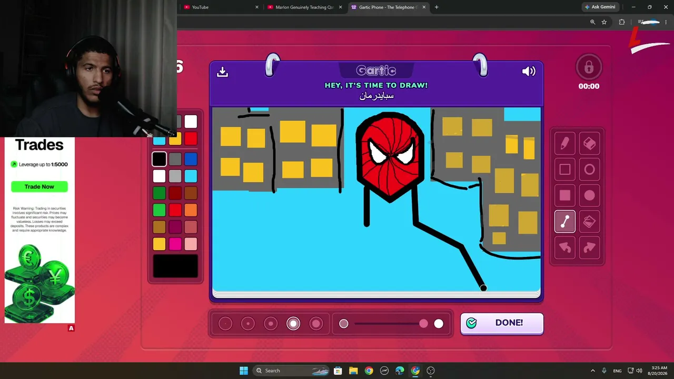Bookmark this page with the star
Screen dimensions: 674x379
point(604,22)
